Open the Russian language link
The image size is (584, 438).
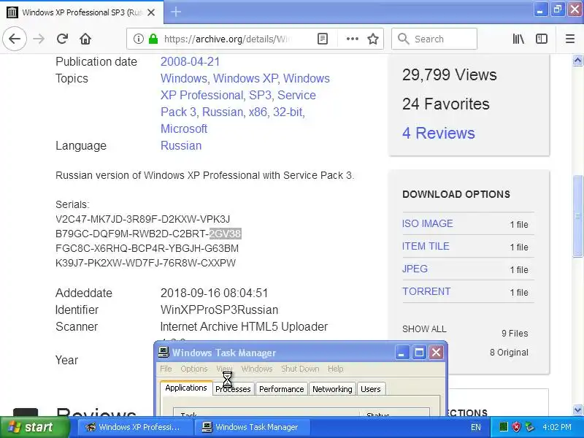(181, 145)
